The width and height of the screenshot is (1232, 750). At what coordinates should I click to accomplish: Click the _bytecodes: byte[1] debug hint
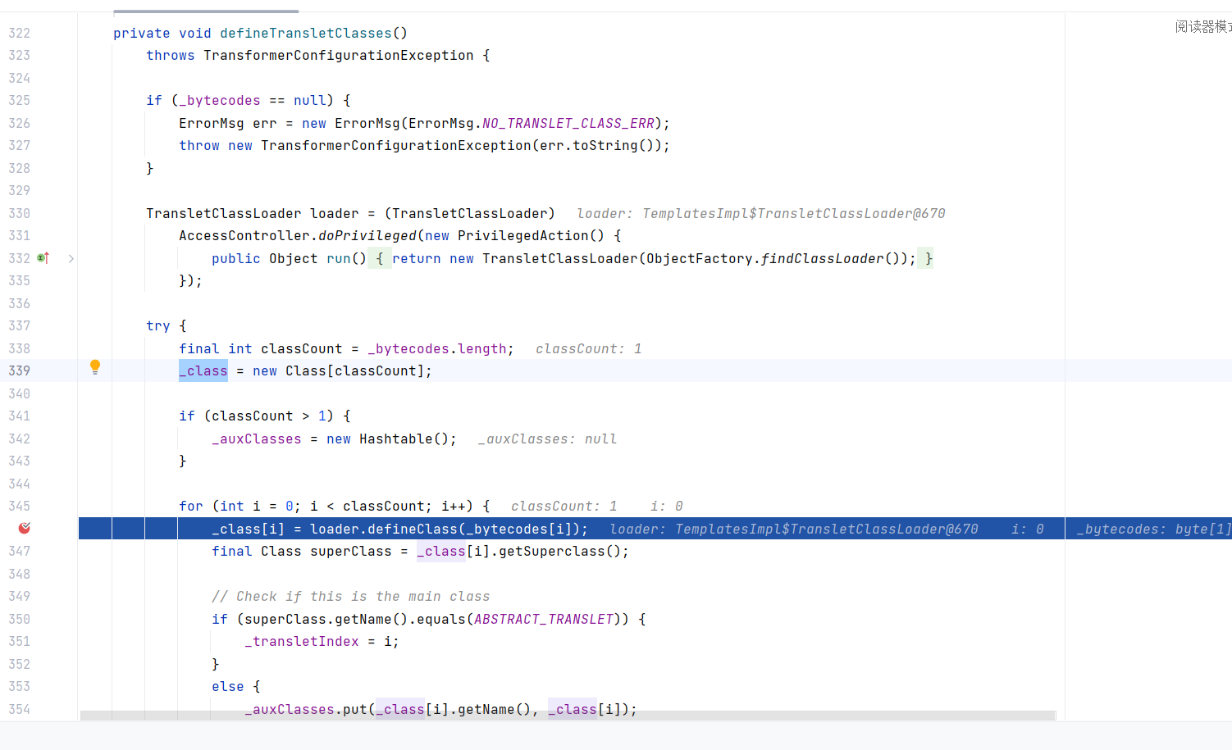click(1154, 530)
